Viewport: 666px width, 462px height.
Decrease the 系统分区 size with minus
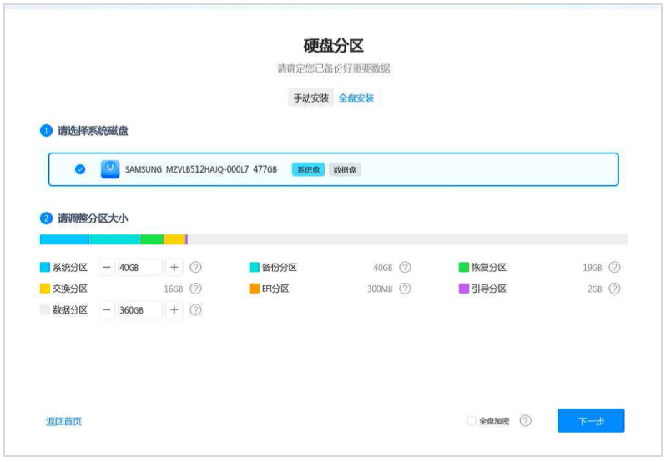[x=107, y=267]
